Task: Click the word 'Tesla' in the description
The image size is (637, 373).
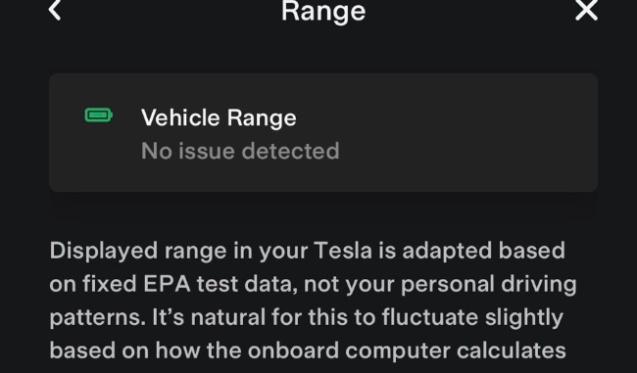Action: [343, 251]
